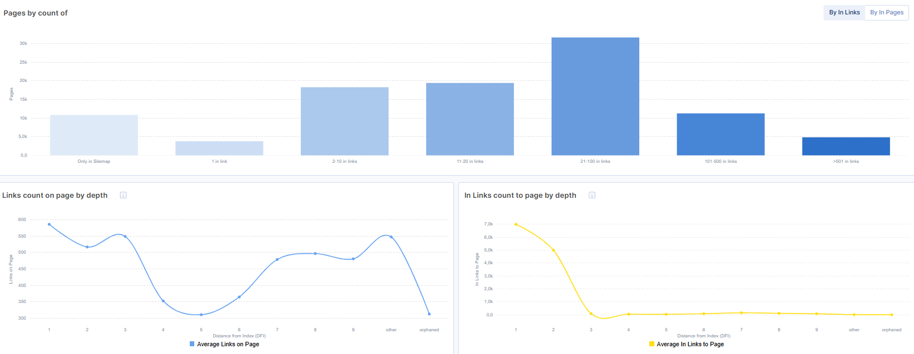
Task: Click the 1 in link bar
Action: point(219,148)
